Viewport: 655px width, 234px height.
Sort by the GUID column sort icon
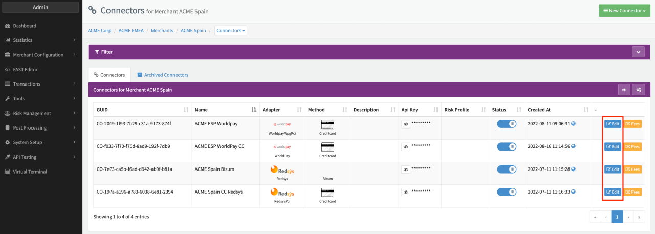(x=186, y=110)
